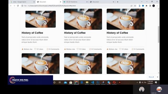This screenshot has width=168, height=94.
Task: Click coffee image in top middle card
Action: tap(83, 19)
